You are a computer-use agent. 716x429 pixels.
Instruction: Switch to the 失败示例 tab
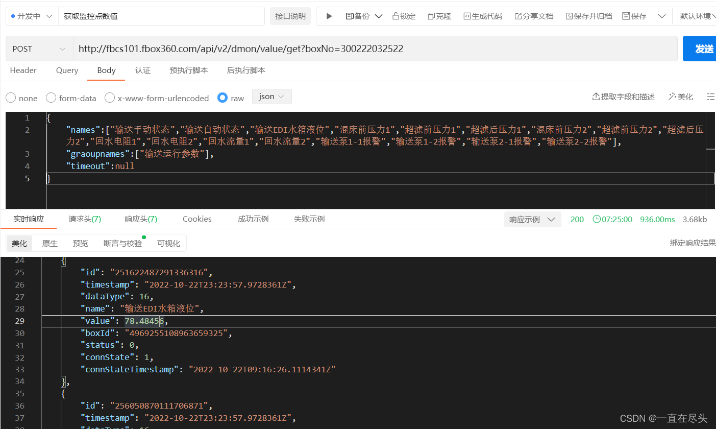(309, 219)
